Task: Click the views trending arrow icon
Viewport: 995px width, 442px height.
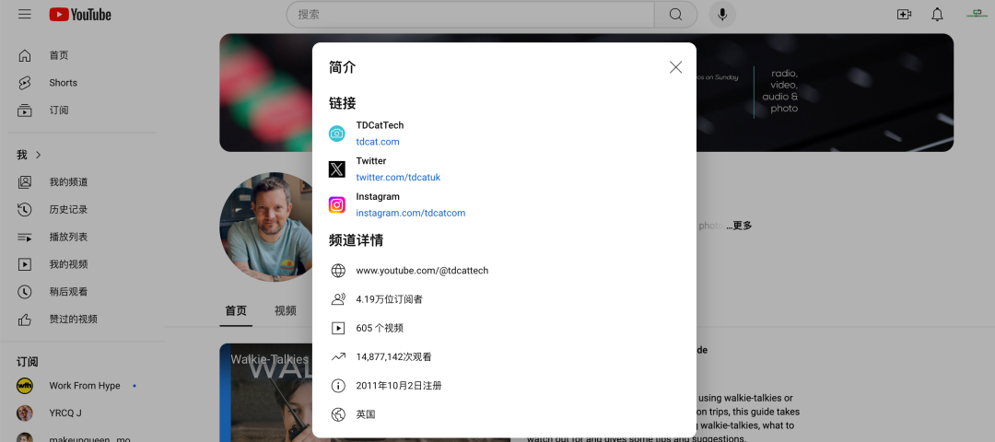Action: pyautogui.click(x=338, y=357)
